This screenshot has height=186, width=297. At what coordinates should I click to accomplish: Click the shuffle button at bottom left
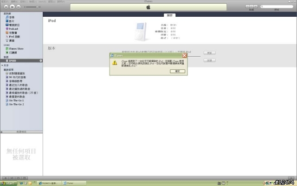12,178
